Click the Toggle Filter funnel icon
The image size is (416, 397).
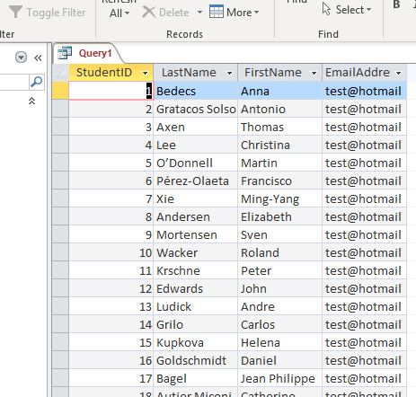15,12
